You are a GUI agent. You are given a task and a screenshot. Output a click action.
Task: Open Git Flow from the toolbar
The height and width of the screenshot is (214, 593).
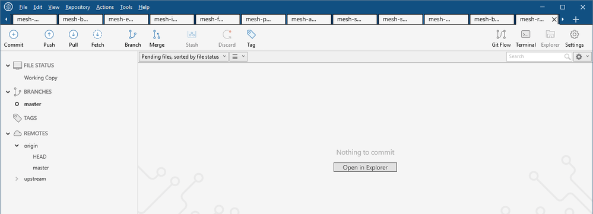[501, 35]
